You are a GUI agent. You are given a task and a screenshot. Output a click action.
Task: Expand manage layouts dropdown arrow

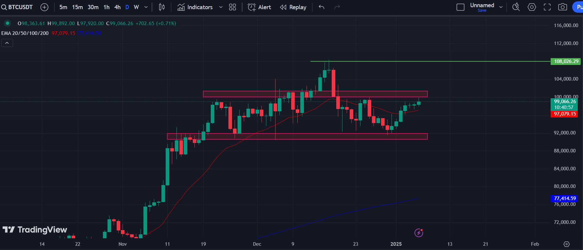[x=501, y=7]
